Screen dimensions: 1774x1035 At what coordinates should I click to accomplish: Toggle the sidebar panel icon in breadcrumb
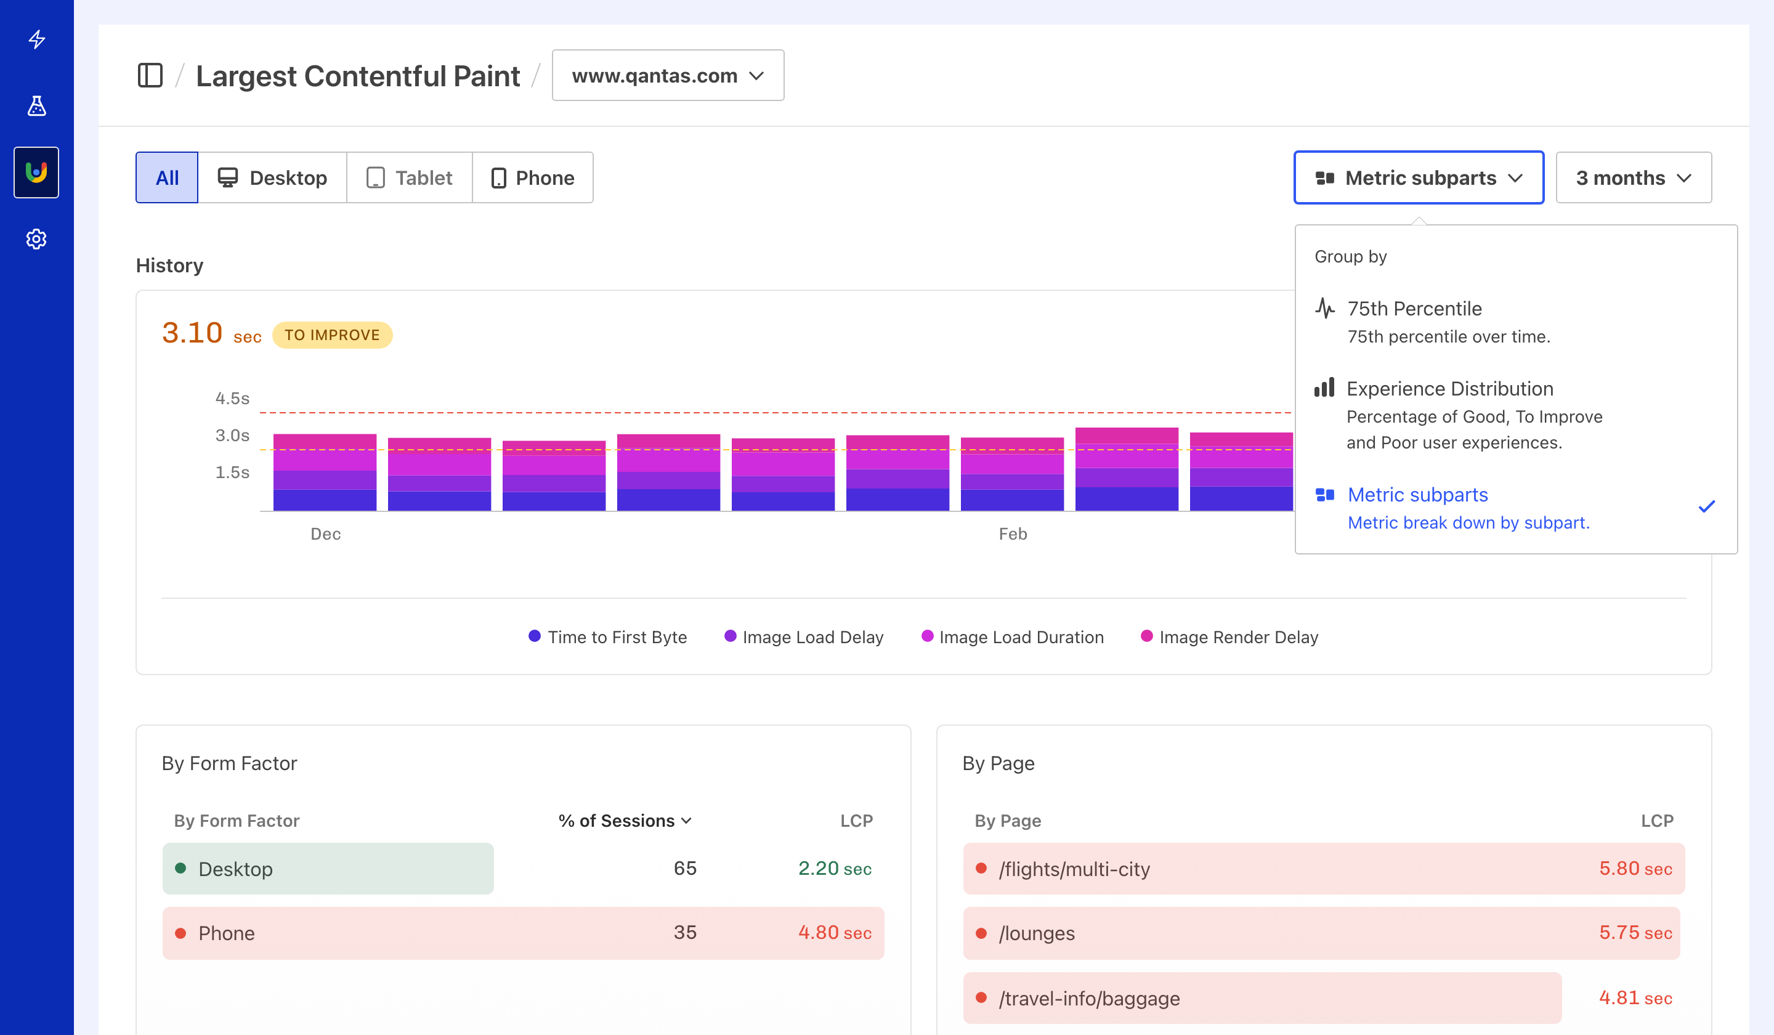tap(150, 75)
